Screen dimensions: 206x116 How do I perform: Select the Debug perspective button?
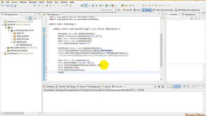147,10
